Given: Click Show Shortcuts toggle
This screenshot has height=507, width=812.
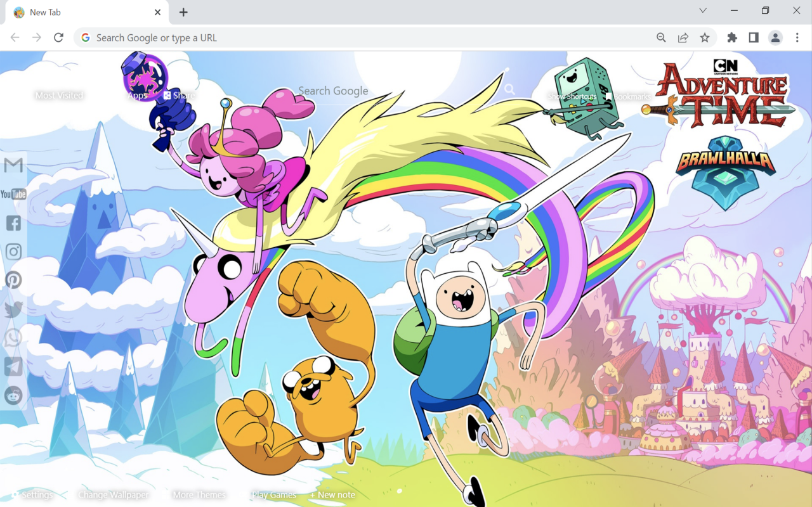Looking at the screenshot, I should point(572,96).
